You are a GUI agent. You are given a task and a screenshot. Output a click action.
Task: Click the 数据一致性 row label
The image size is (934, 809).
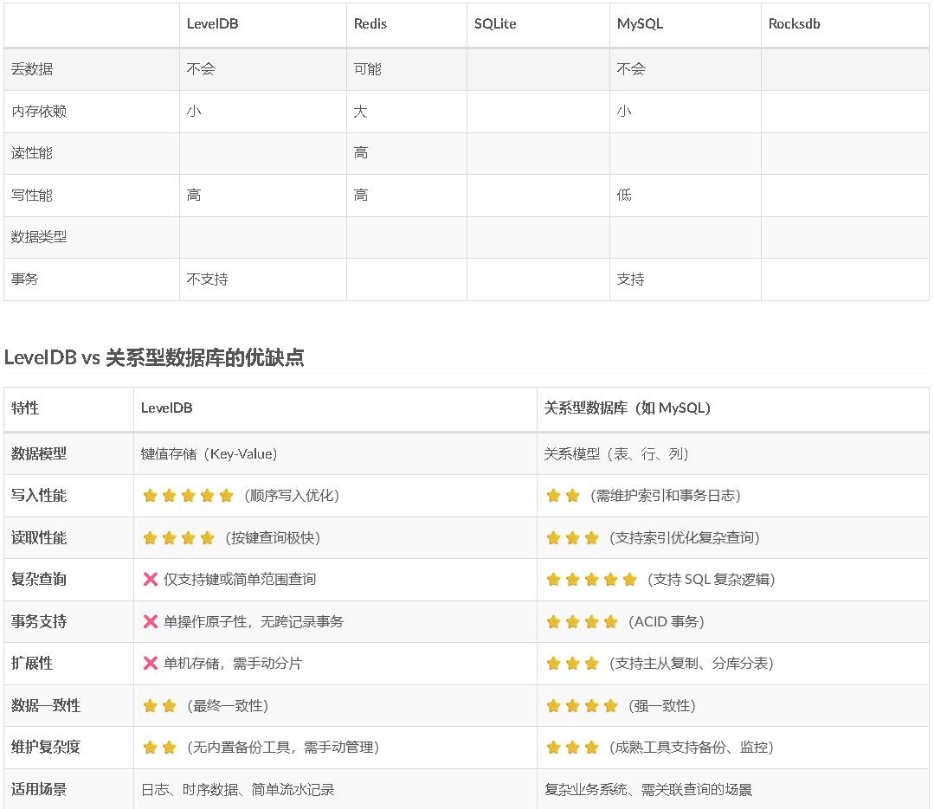(x=46, y=706)
